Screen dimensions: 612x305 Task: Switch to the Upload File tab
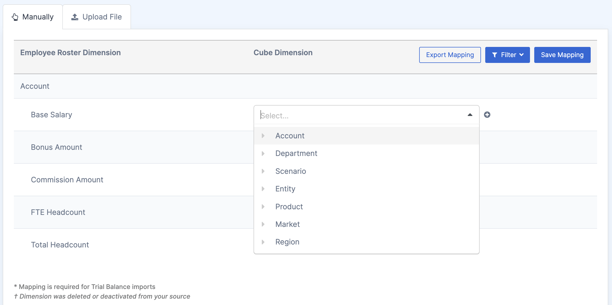pos(97,17)
